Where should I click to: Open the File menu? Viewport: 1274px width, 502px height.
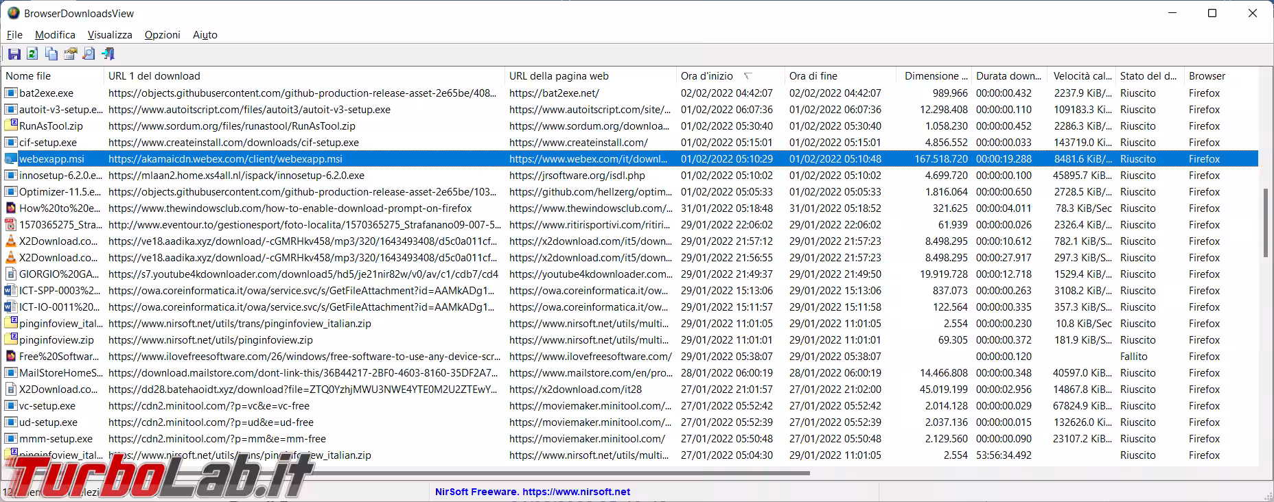14,35
